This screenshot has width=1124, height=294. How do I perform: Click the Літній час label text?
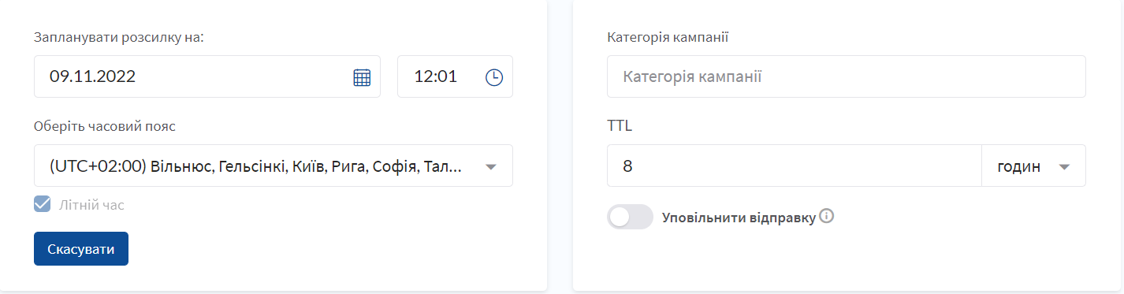point(91,205)
